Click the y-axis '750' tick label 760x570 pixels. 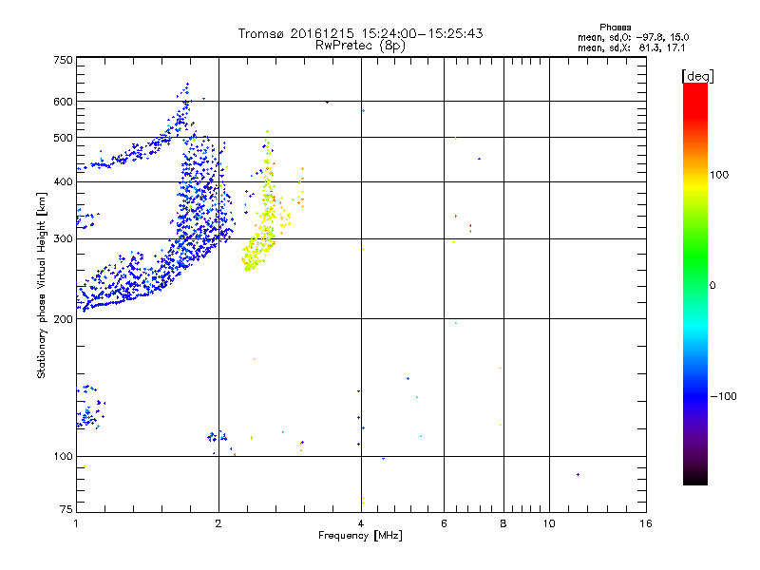(x=63, y=60)
